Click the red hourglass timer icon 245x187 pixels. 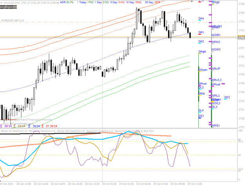point(42,126)
